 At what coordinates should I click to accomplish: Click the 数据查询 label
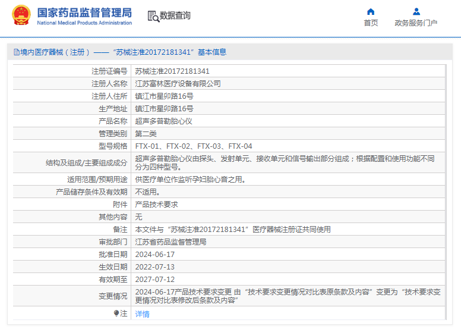(x=175, y=15)
